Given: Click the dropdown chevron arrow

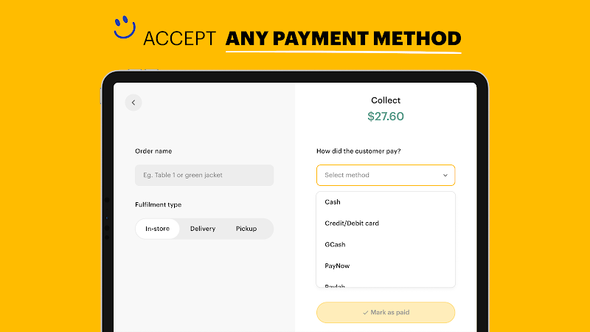Looking at the screenshot, I should tap(445, 176).
